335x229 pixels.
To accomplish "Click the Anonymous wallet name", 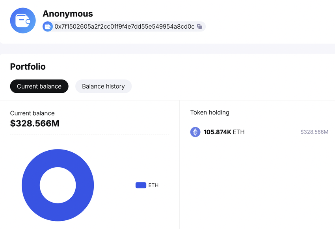I will [68, 14].
